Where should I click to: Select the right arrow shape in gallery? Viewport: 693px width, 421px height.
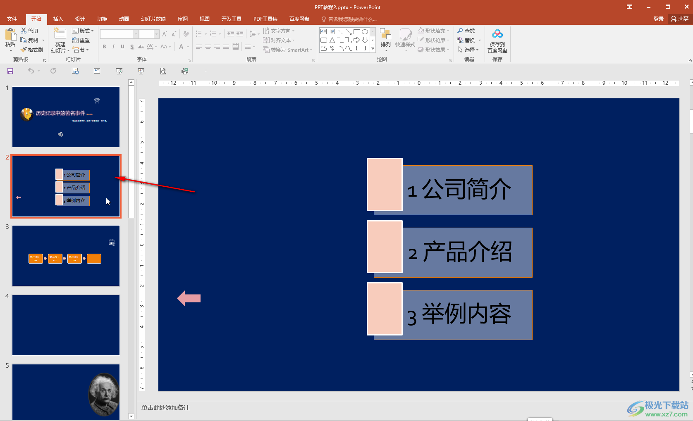pos(356,40)
